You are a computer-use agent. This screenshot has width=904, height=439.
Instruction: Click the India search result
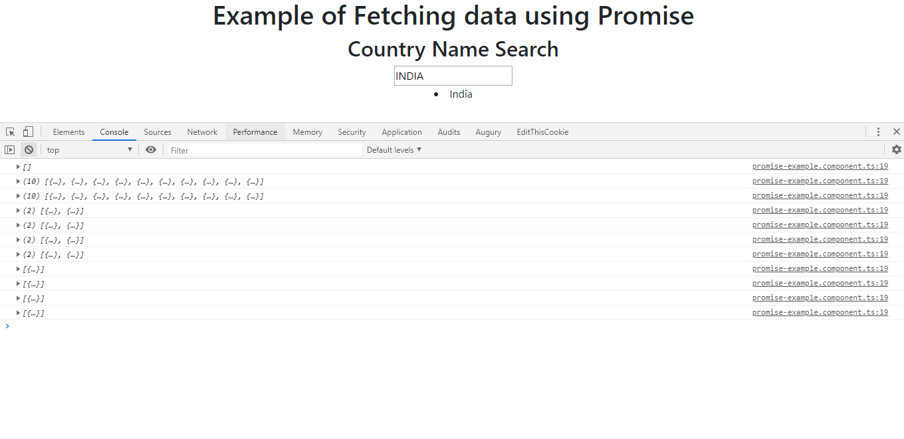pyautogui.click(x=461, y=94)
